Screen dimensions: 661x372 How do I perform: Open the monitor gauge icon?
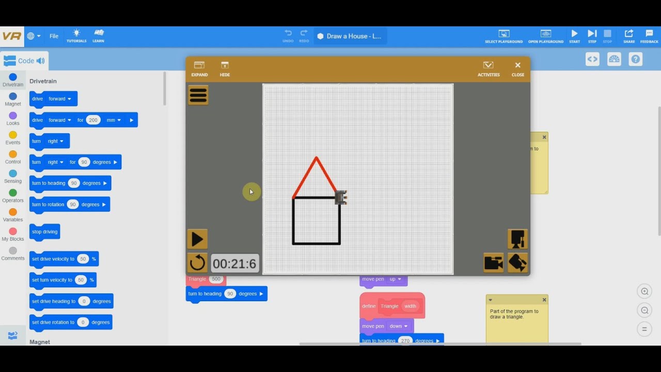pyautogui.click(x=614, y=59)
